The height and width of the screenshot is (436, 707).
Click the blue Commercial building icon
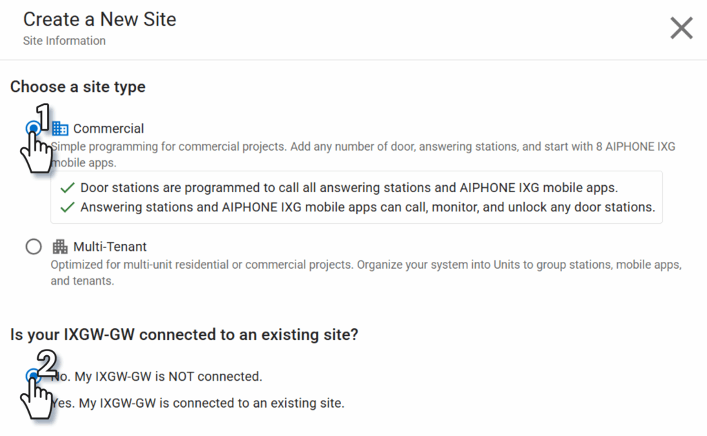61,129
